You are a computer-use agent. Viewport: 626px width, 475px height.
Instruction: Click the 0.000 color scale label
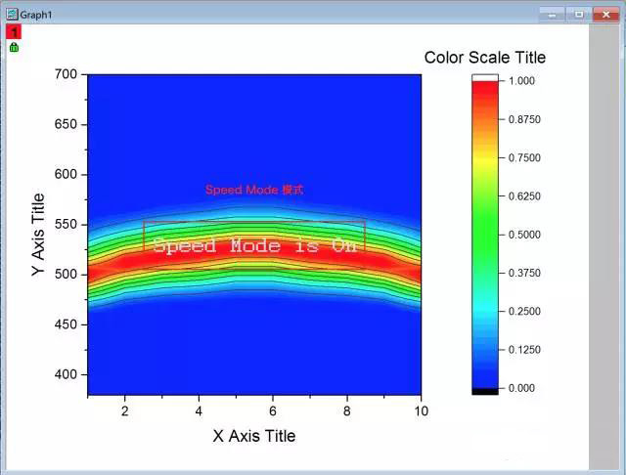click(x=521, y=388)
